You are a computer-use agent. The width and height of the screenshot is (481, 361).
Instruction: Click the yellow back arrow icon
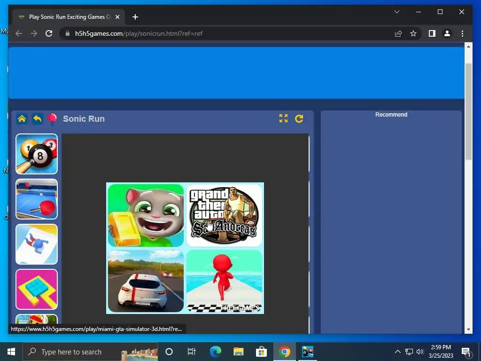(x=37, y=119)
